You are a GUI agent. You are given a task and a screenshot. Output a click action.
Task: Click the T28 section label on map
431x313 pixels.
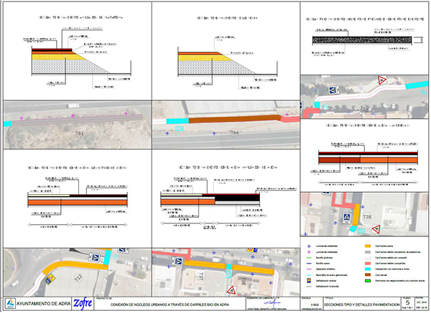(367, 217)
